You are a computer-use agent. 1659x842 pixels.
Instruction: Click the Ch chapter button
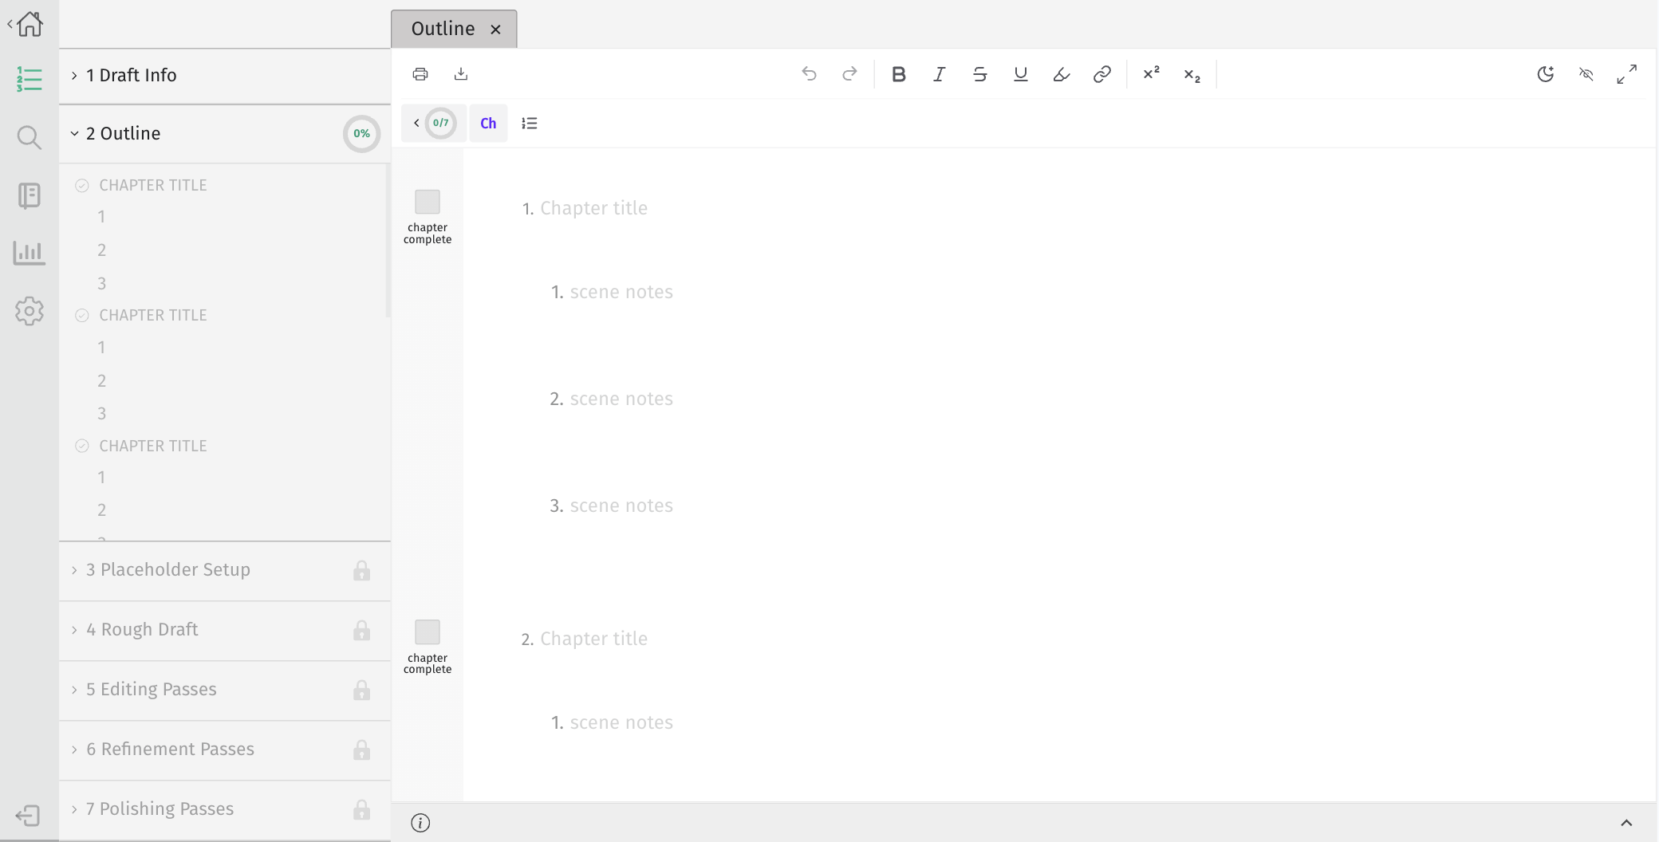pos(488,124)
